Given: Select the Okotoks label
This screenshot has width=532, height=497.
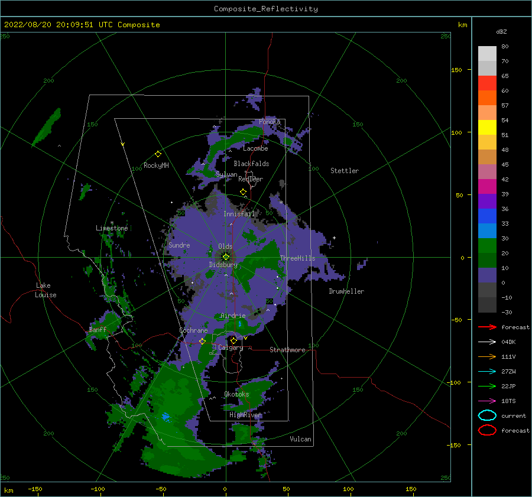Looking at the screenshot, I should tap(237, 394).
